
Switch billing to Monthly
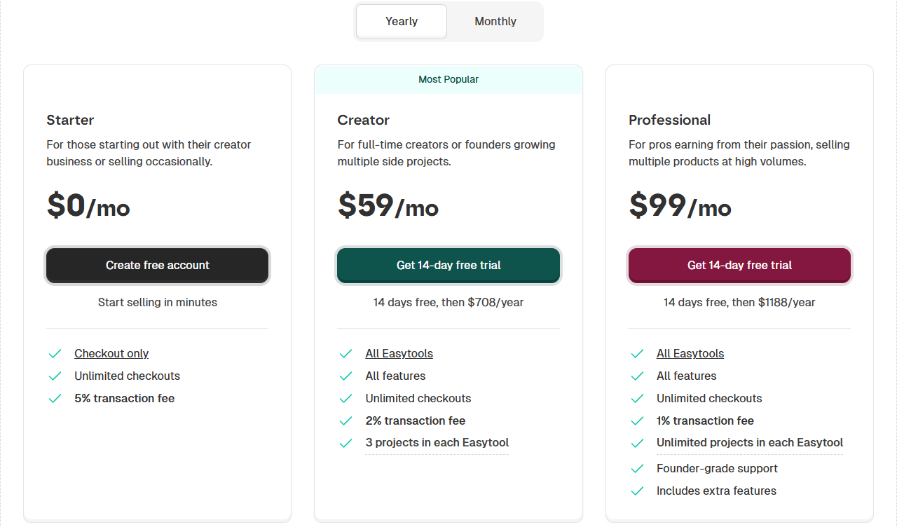(495, 22)
